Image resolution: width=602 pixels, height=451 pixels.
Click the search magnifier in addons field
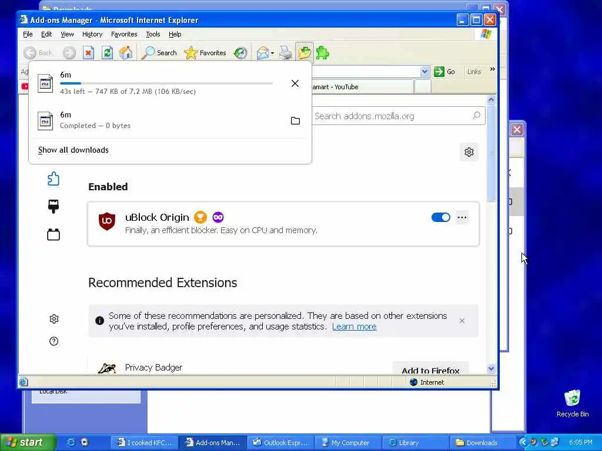coord(476,116)
